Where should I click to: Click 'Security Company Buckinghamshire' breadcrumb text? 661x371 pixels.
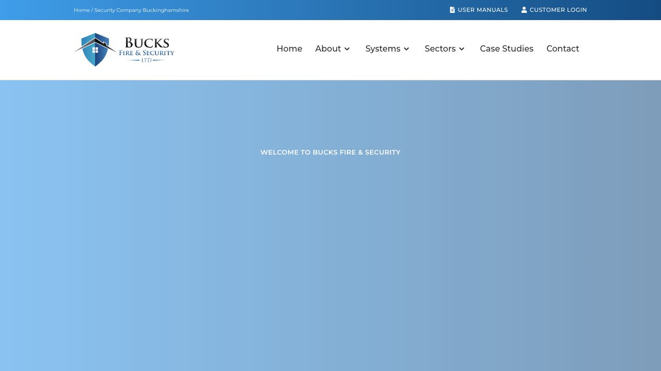coord(141,10)
